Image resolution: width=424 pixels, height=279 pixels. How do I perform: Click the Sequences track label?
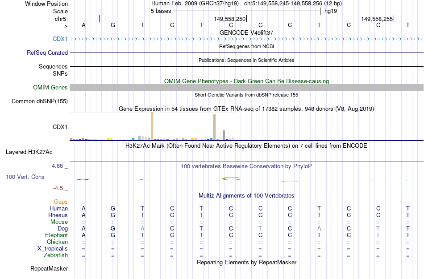[x=53, y=66]
